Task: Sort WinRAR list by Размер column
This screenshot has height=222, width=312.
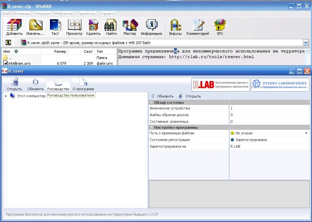Action: (x=55, y=51)
